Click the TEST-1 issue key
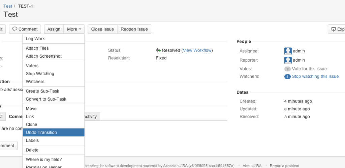The height and width of the screenshot is (168, 345). coord(26,6)
